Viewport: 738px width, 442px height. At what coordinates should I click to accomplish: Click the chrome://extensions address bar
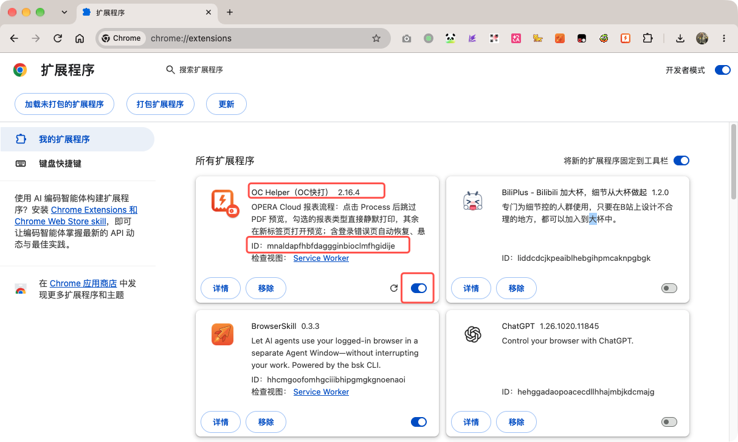(x=242, y=38)
